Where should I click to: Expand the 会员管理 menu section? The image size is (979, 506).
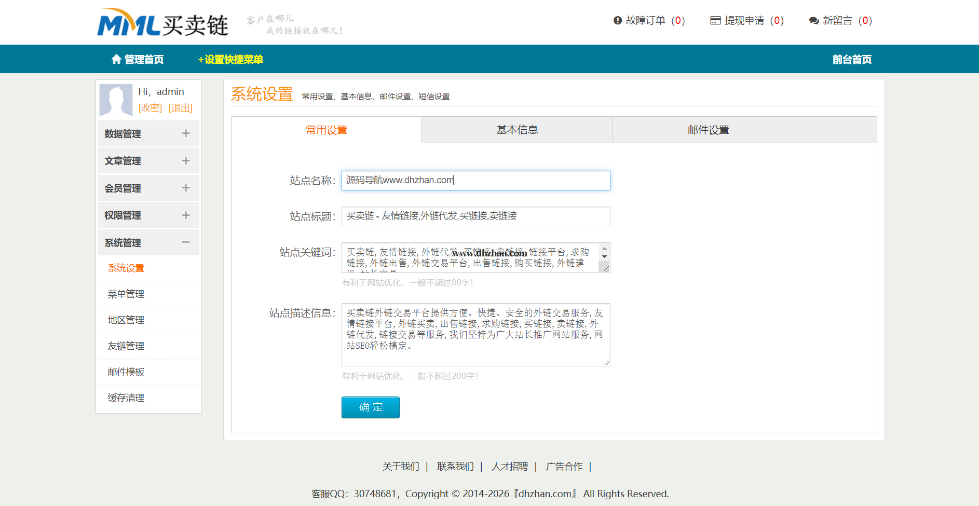[x=186, y=188]
